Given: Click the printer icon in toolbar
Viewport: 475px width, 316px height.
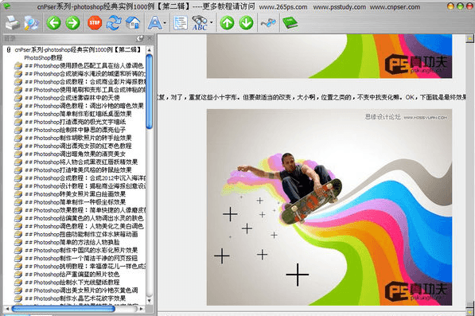Looking at the screenshot, I should pos(13,23).
